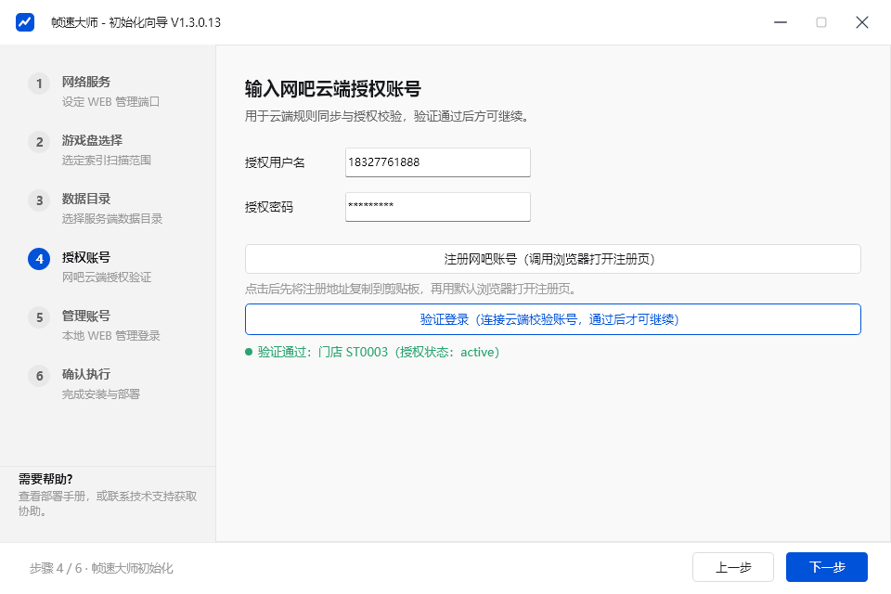Viewport: 891px width, 594px height.
Task: Close the wizard window
Action: tap(862, 22)
